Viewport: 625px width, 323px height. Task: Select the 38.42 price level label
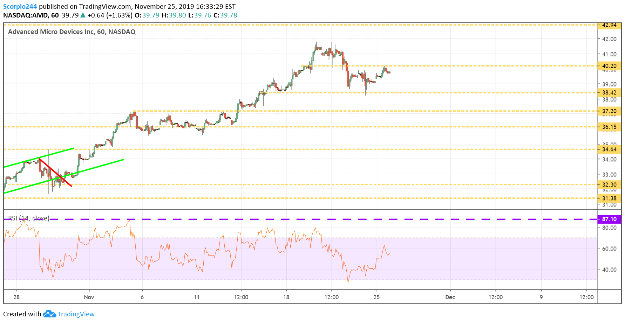tap(609, 92)
